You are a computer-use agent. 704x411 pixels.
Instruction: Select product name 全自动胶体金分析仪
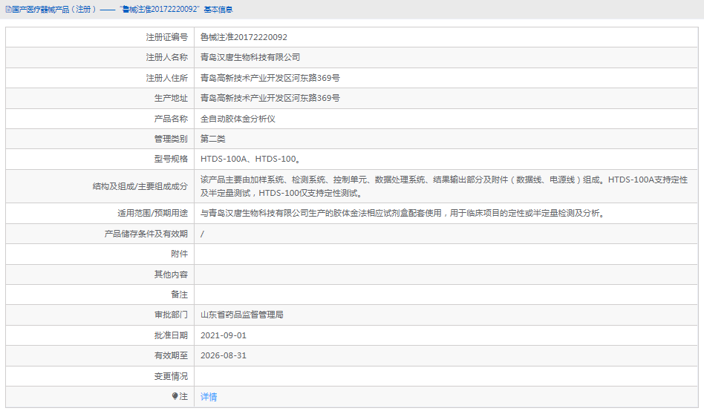point(238,119)
